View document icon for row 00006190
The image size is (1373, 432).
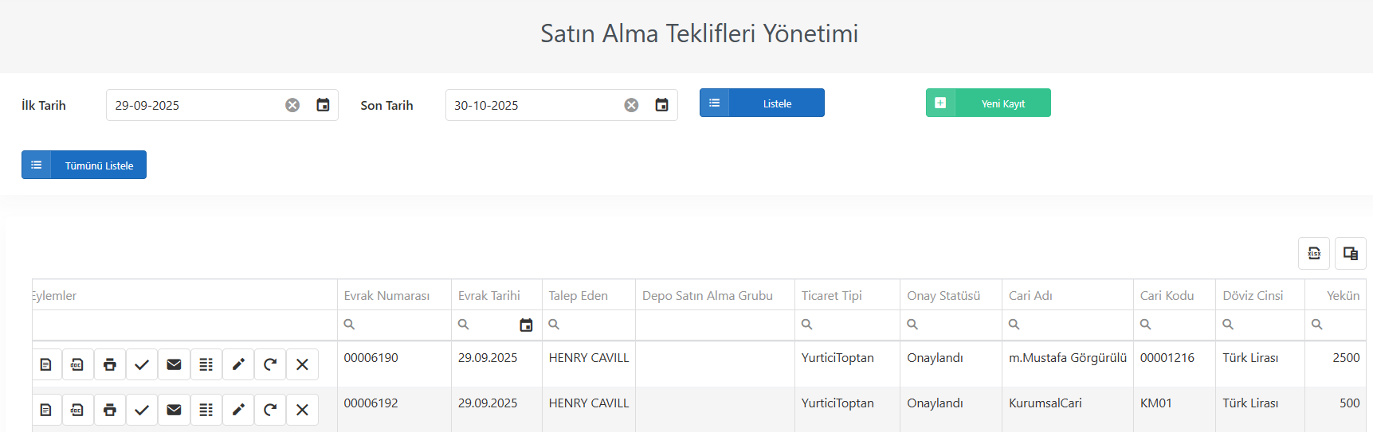(46, 364)
